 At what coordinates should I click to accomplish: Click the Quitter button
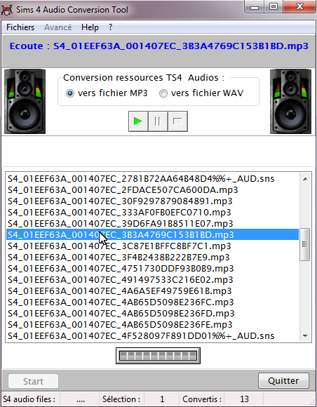pos(283,381)
